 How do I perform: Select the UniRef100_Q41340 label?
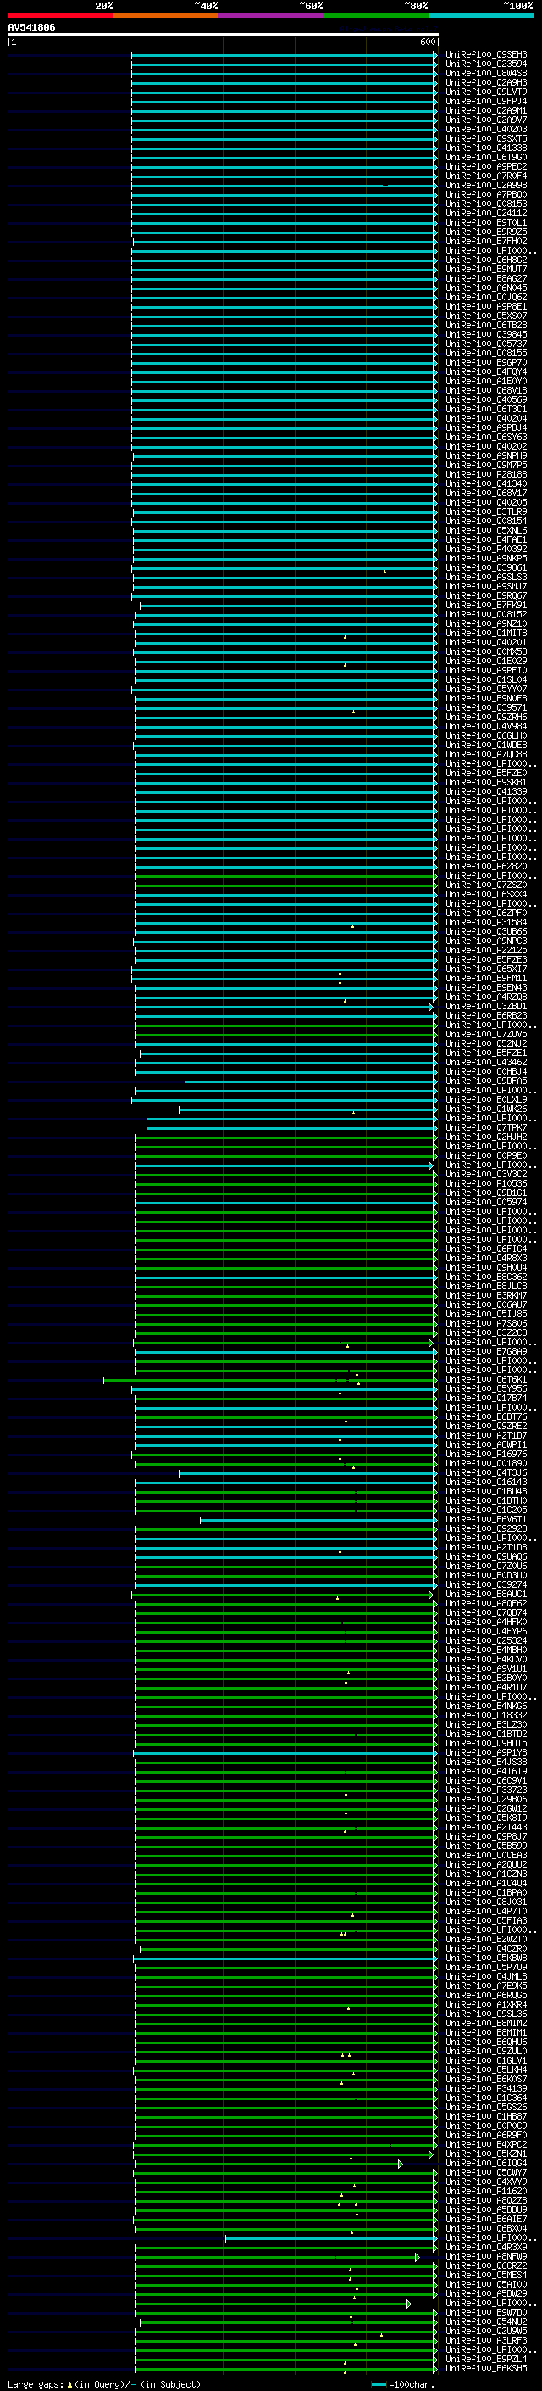[x=485, y=483]
